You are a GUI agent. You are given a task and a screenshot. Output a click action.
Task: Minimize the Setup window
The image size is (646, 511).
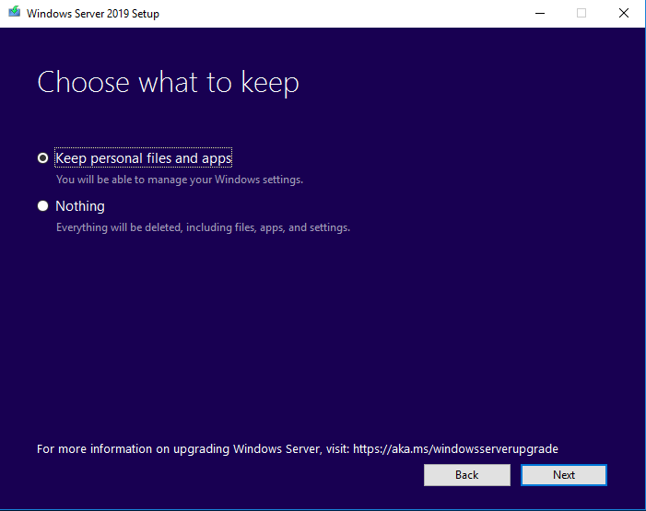coord(540,13)
